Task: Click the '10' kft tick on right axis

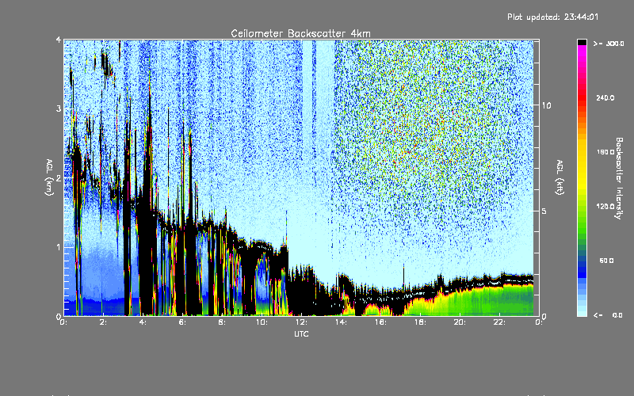Action: (x=546, y=105)
